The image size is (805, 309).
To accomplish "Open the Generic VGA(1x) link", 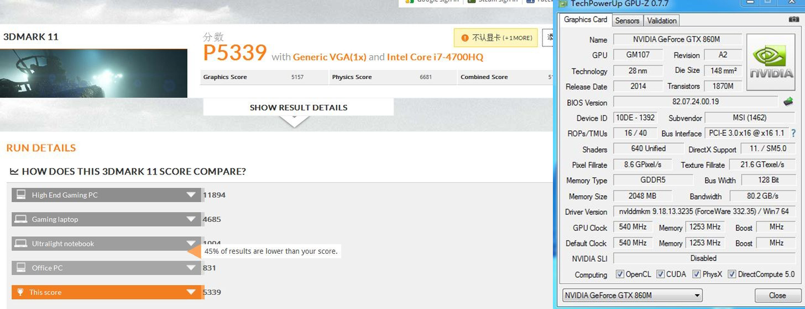I will (330, 57).
